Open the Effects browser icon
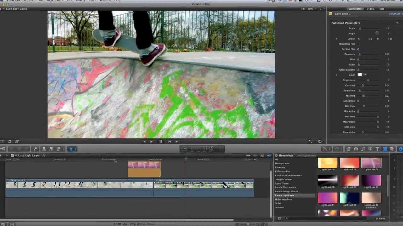Image resolution: width=403 pixels, height=226 pixels. (x=349, y=149)
